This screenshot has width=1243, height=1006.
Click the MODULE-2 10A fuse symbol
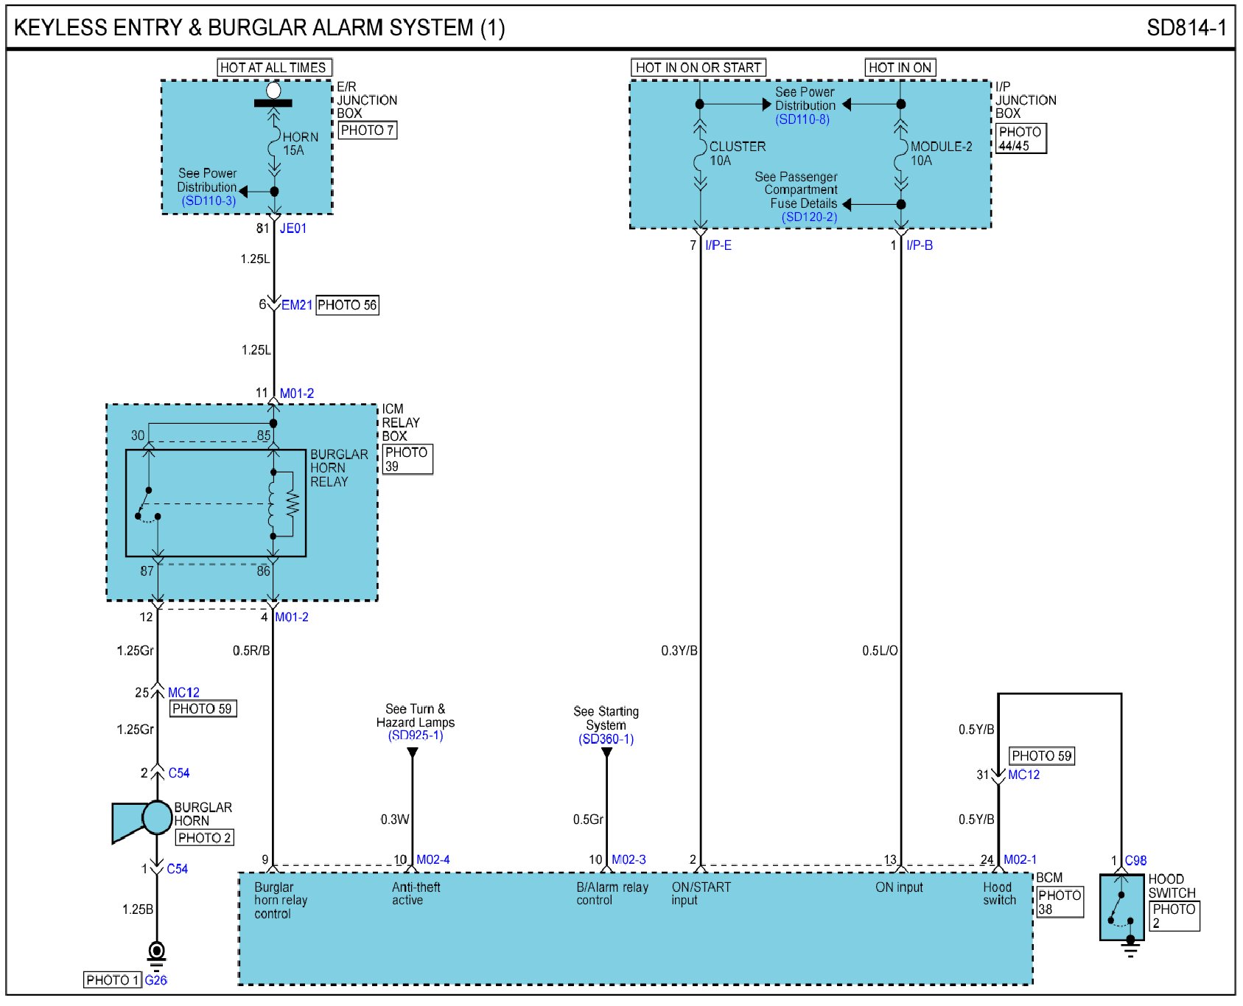pyautogui.click(x=900, y=153)
